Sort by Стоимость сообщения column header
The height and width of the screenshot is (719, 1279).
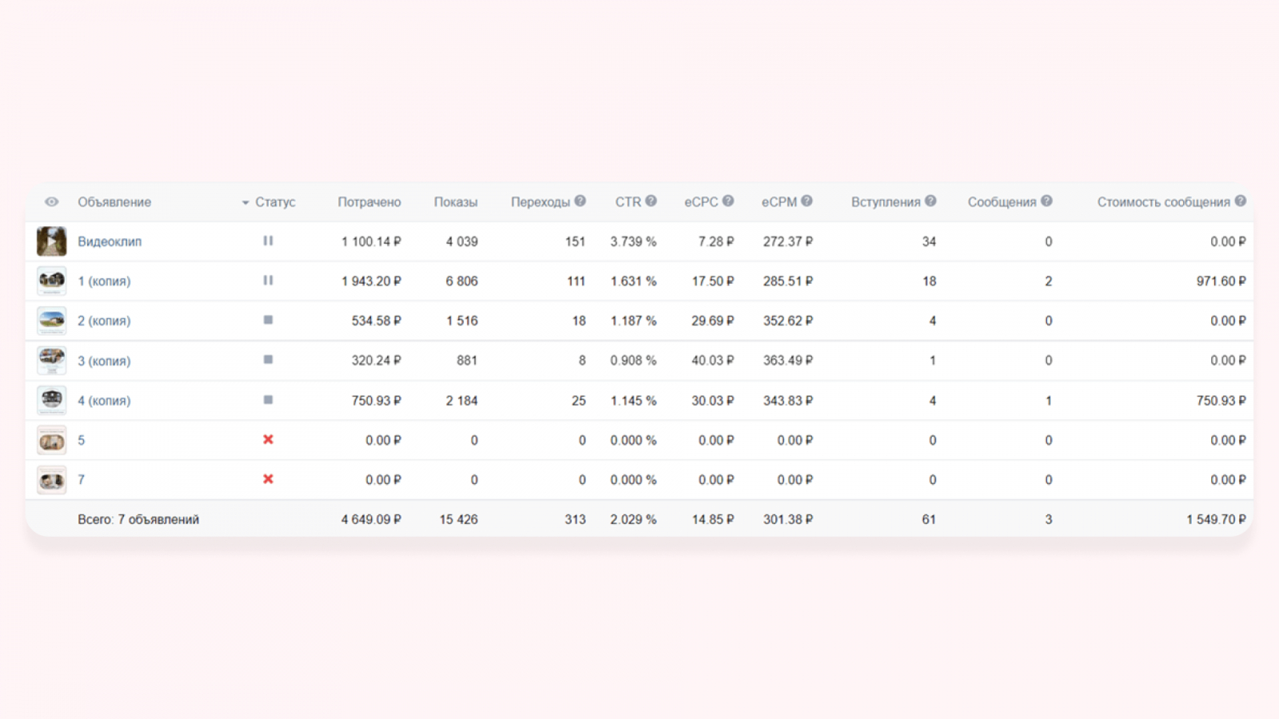click(x=1164, y=202)
